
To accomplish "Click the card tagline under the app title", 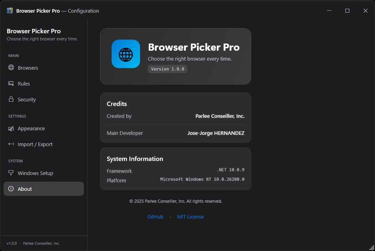I will pyautogui.click(x=189, y=59).
